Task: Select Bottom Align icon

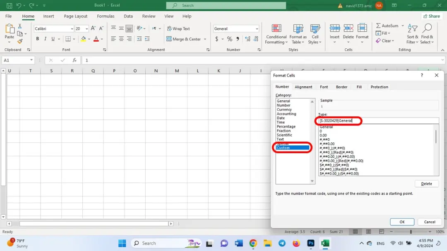Action: (129, 28)
